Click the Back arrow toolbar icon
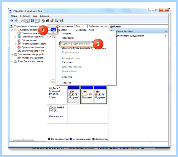 pyautogui.click(x=12, y=21)
